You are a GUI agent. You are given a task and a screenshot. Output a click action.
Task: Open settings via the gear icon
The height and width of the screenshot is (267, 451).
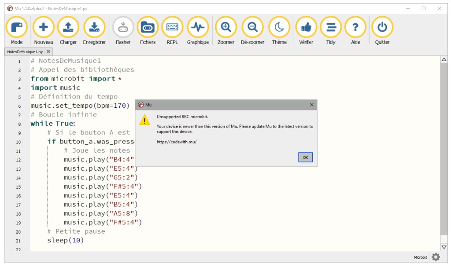click(x=436, y=257)
